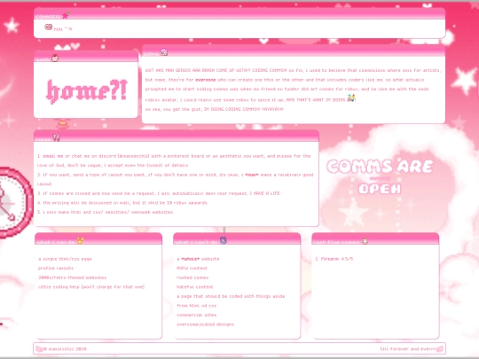Click 'a single html/css page' list item
The height and width of the screenshot is (359, 479).
[x=65, y=259]
